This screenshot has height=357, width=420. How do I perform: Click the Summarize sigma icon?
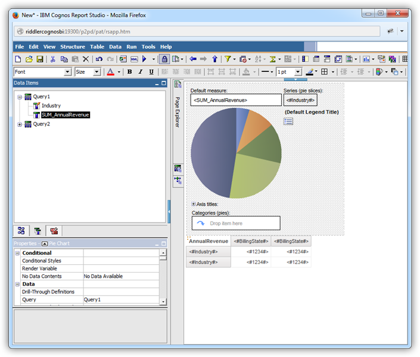point(273,59)
